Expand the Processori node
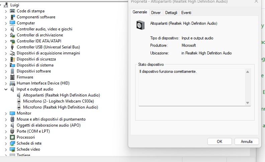Screen dimensions: 265x162 [6, 138]
